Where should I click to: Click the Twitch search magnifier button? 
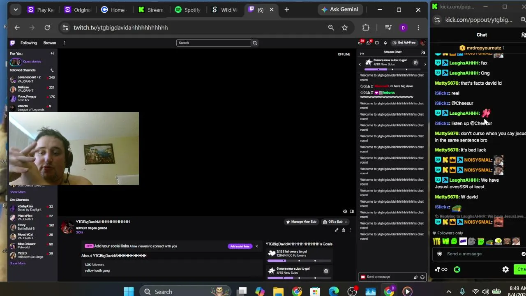click(x=255, y=43)
